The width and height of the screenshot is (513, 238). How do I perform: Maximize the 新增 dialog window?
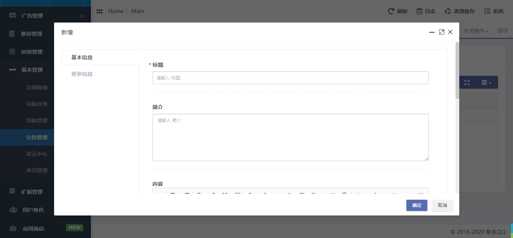(x=442, y=32)
